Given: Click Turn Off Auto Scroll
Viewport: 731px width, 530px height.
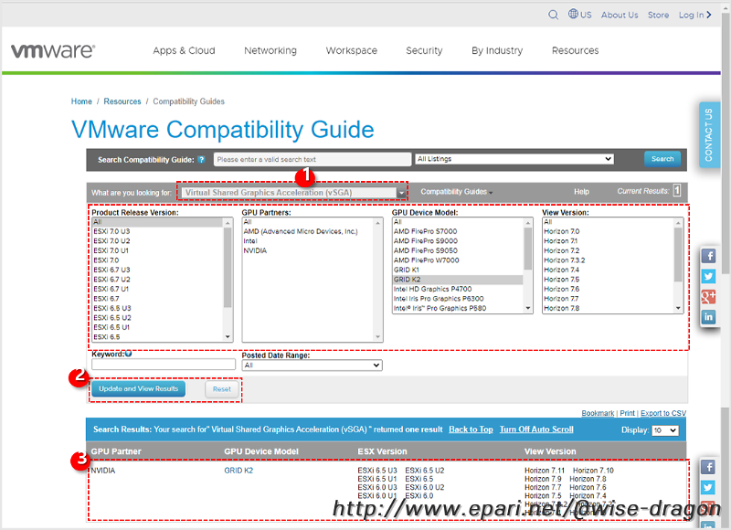Looking at the screenshot, I should click(536, 429).
